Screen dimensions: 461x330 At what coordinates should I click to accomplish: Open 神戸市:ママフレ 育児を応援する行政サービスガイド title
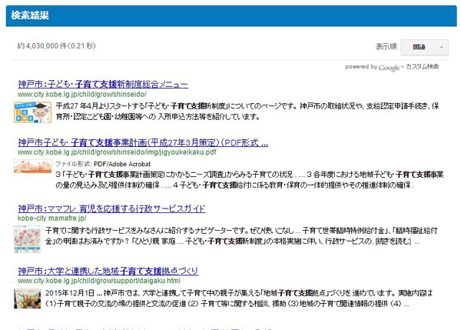[x=111, y=208]
